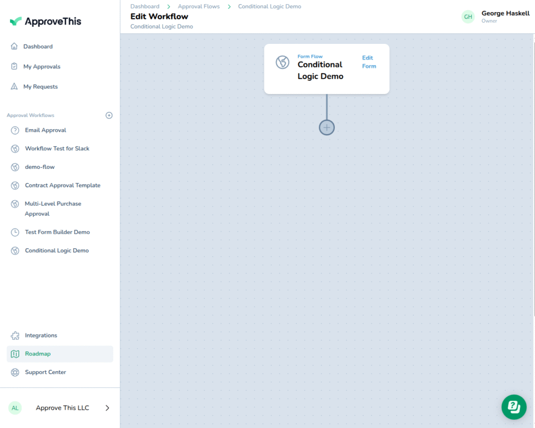Click the Edit Workflow page heading

tap(159, 16)
